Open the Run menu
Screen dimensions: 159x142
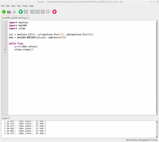click(x=19, y=6)
